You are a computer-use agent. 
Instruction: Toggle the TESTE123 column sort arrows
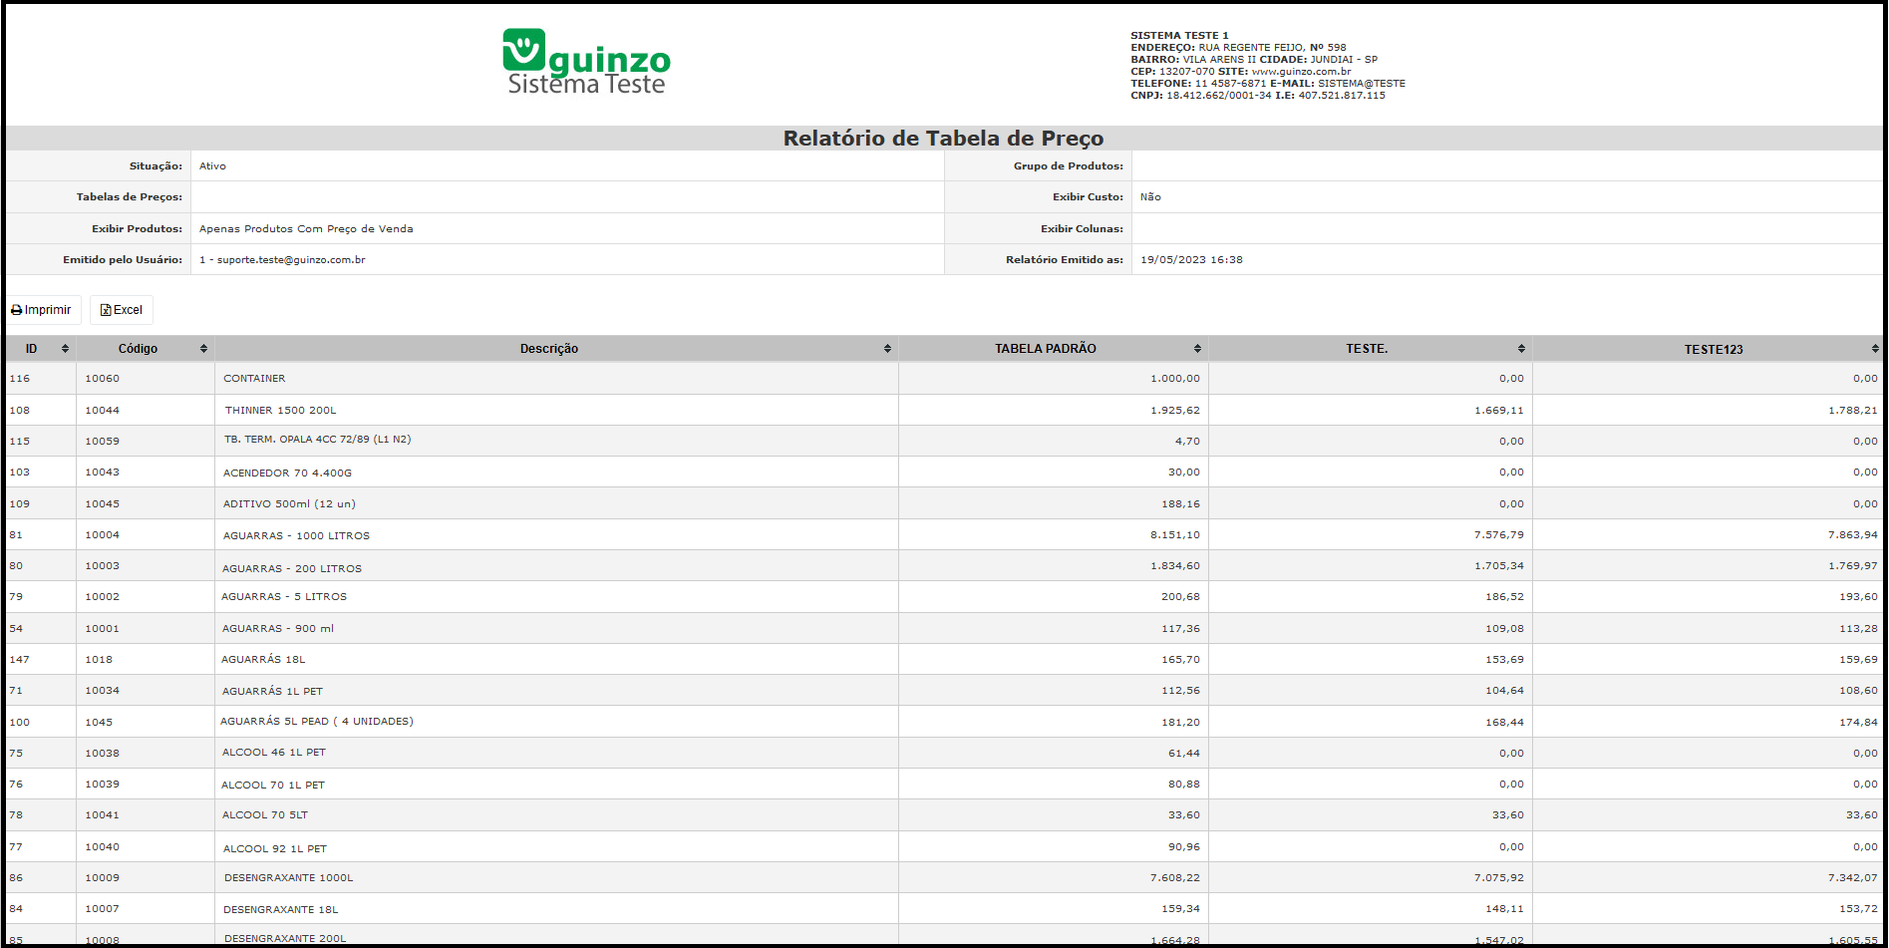tap(1875, 349)
